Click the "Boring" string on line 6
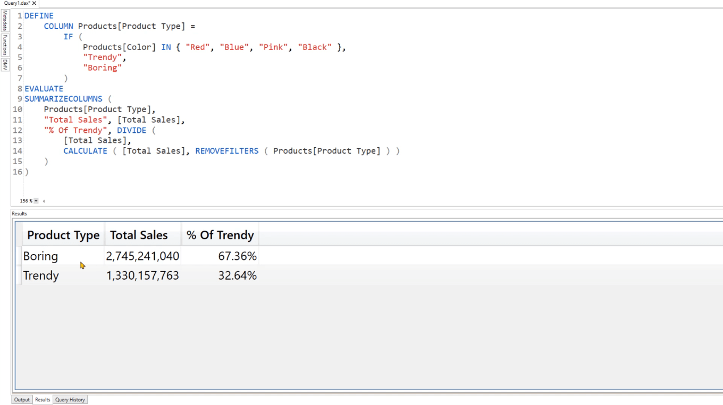This screenshot has height=405, width=723. [x=102, y=68]
